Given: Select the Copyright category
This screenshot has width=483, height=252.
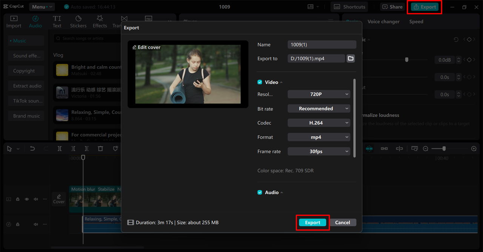Looking at the screenshot, I should [26, 71].
